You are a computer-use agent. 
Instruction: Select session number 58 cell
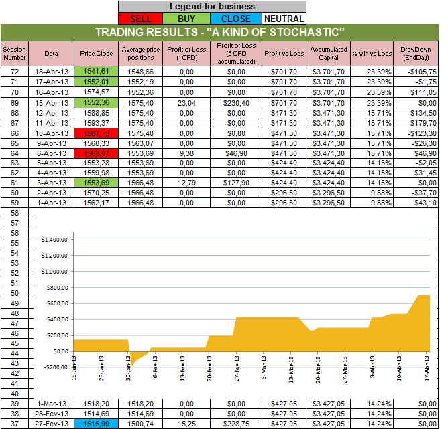(x=15, y=213)
